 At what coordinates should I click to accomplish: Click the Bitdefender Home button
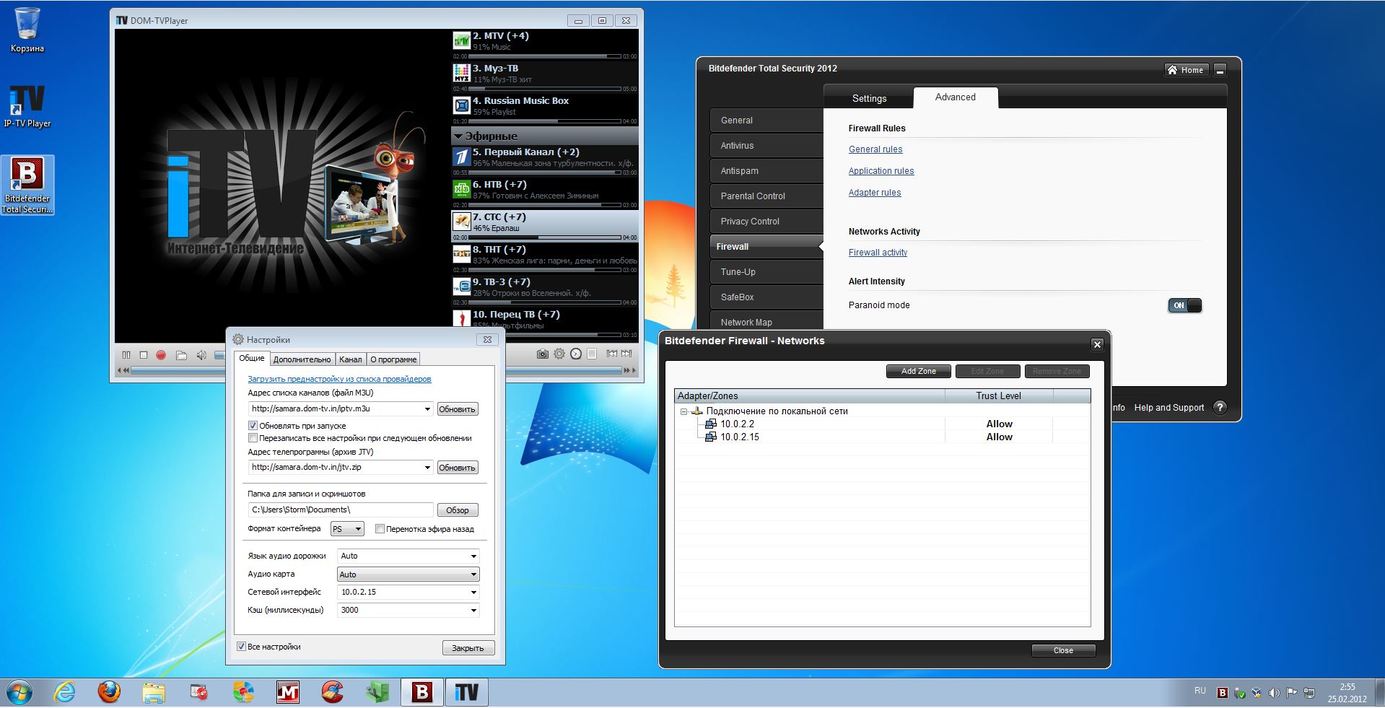point(1185,70)
